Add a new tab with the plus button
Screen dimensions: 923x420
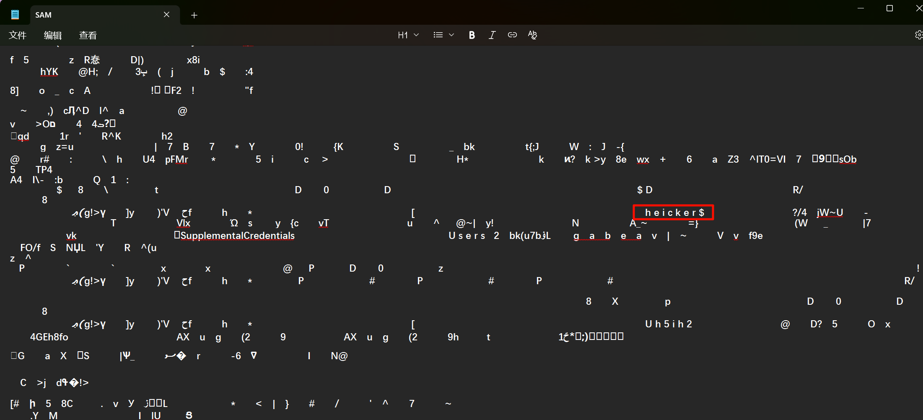point(194,15)
